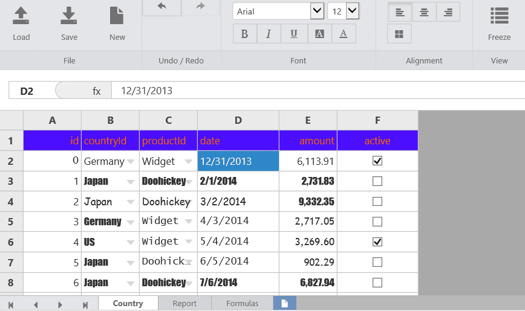Check the active checkbox in row 4

(x=377, y=201)
